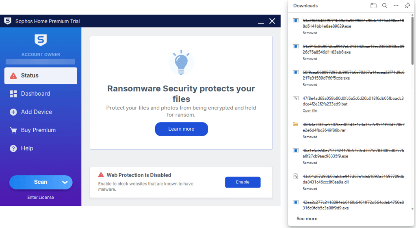Click the question mark Help icon
Image resolution: width=416 pixels, height=228 pixels.
(13, 148)
